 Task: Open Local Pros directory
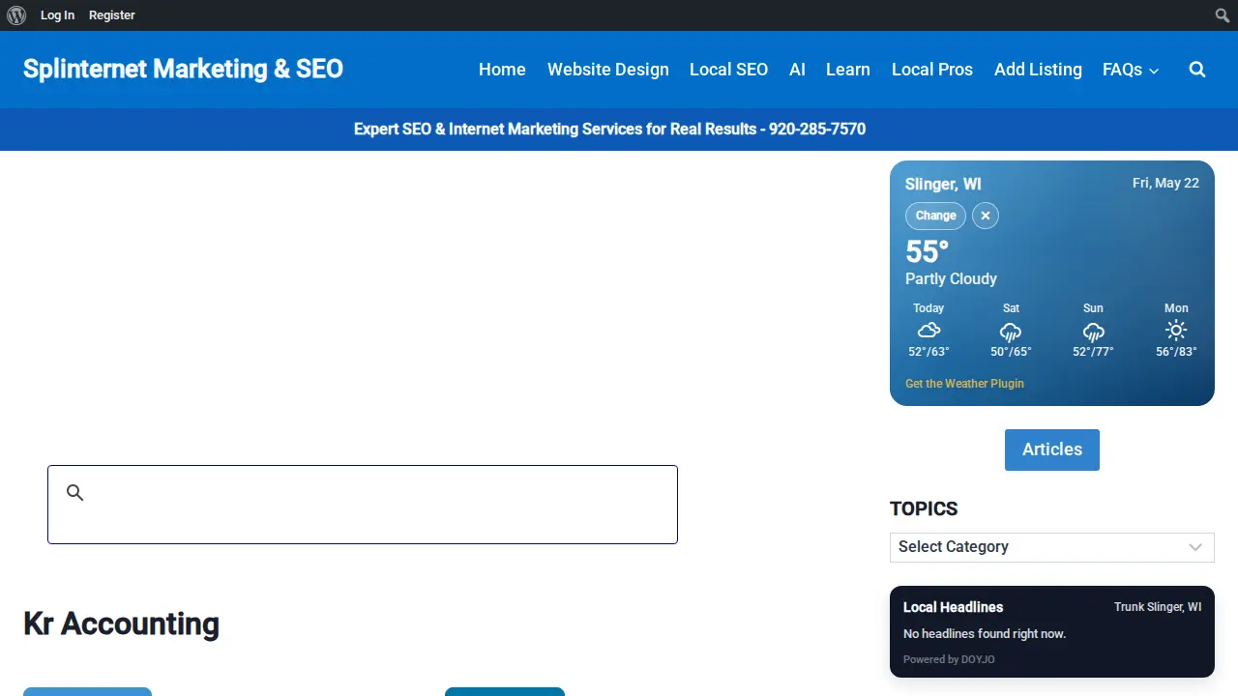pos(932,70)
